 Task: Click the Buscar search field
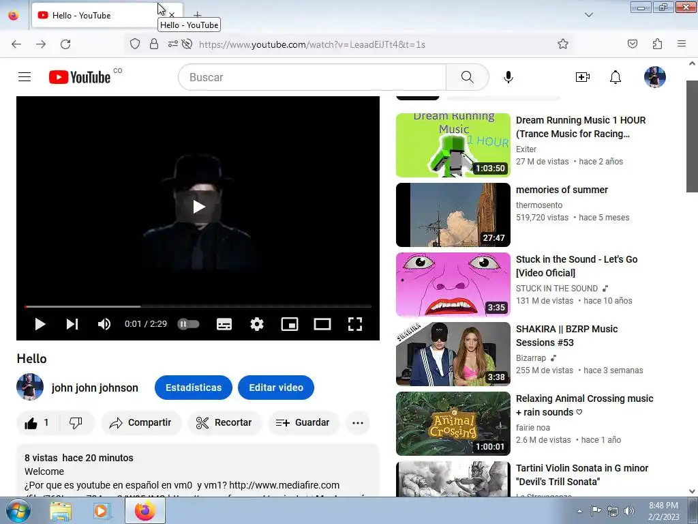click(x=312, y=77)
